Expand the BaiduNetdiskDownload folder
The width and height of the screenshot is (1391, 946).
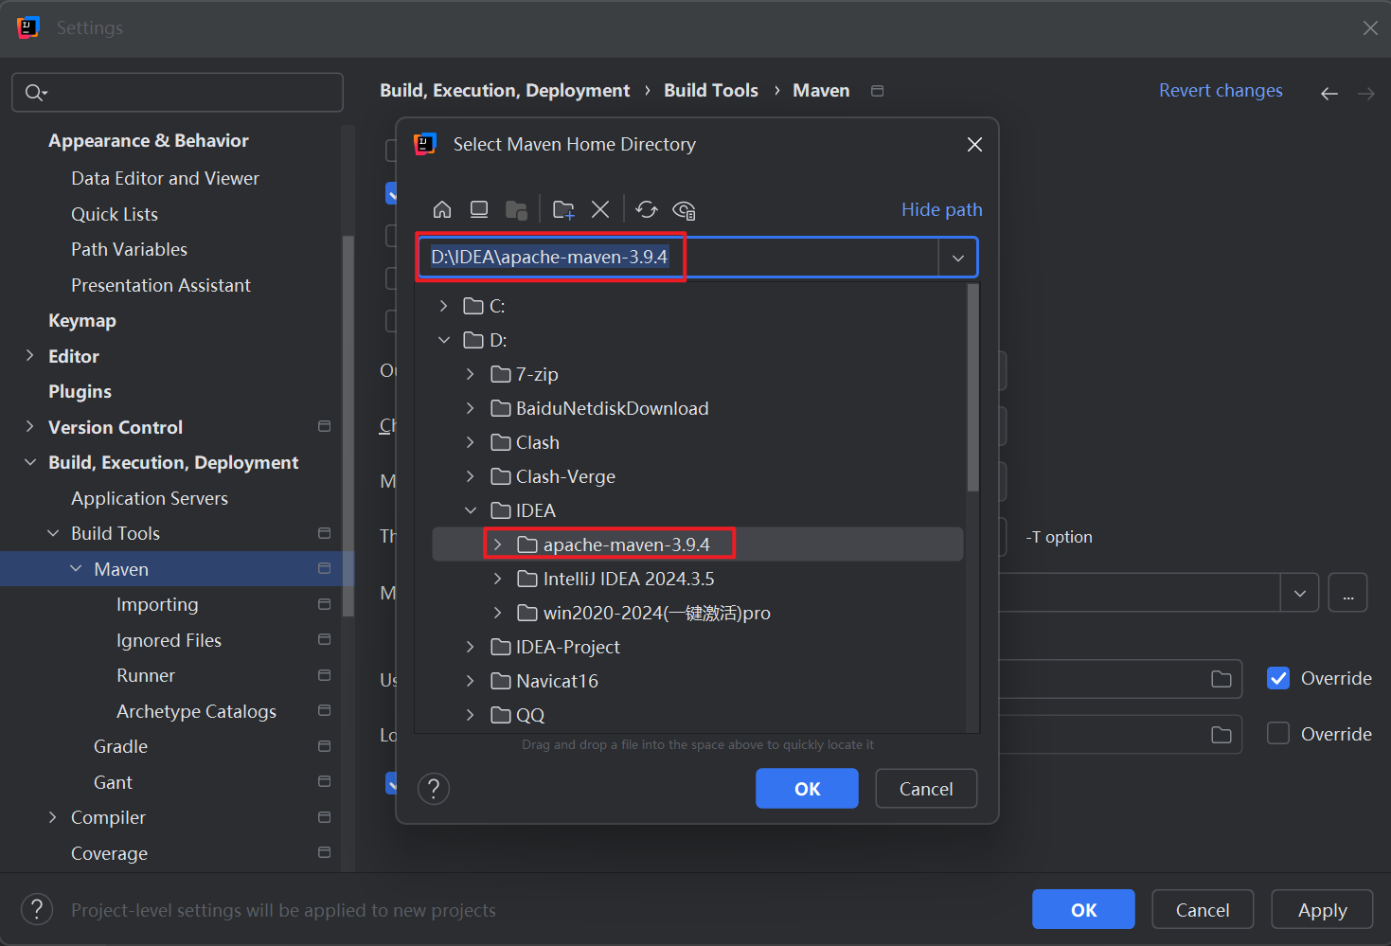coord(470,408)
